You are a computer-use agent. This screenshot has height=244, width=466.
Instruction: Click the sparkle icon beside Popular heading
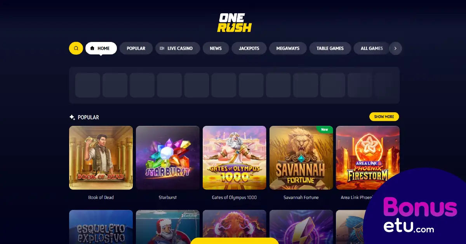click(x=72, y=117)
